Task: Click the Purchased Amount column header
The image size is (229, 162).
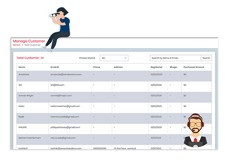Action: [x=194, y=67]
